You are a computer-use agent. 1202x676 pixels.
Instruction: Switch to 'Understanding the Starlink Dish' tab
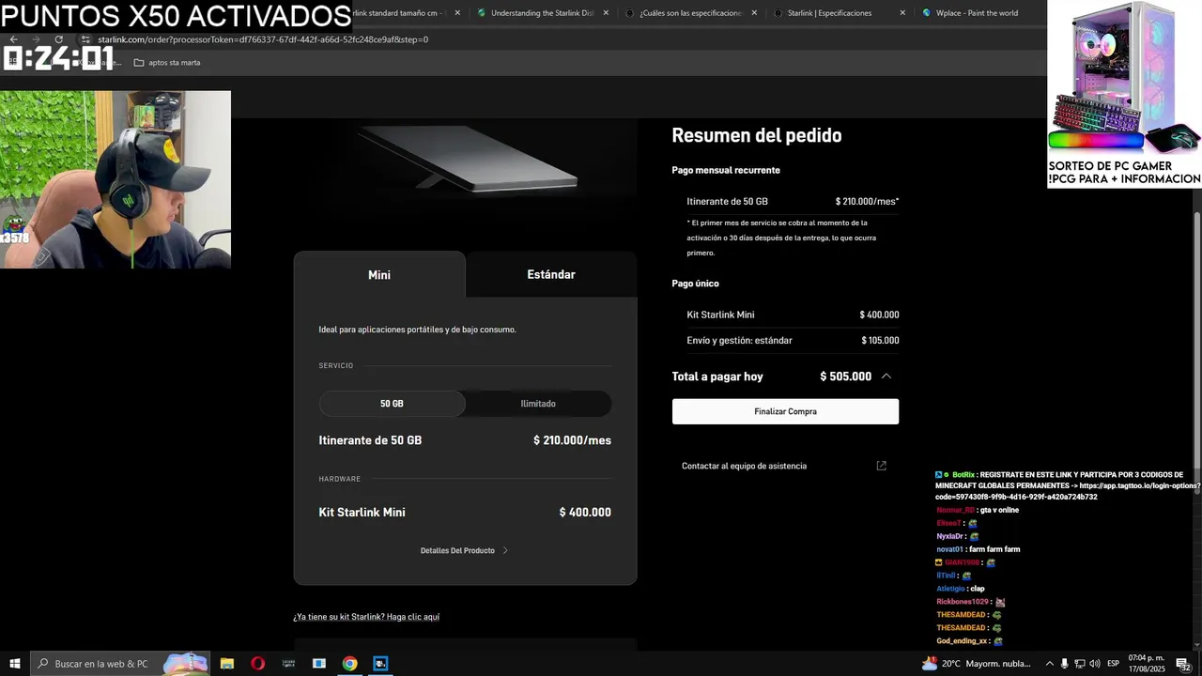pos(542,13)
